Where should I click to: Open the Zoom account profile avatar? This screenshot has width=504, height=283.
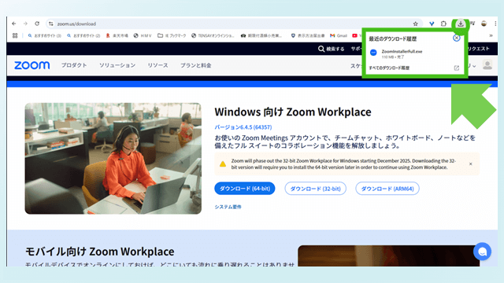[x=487, y=65]
